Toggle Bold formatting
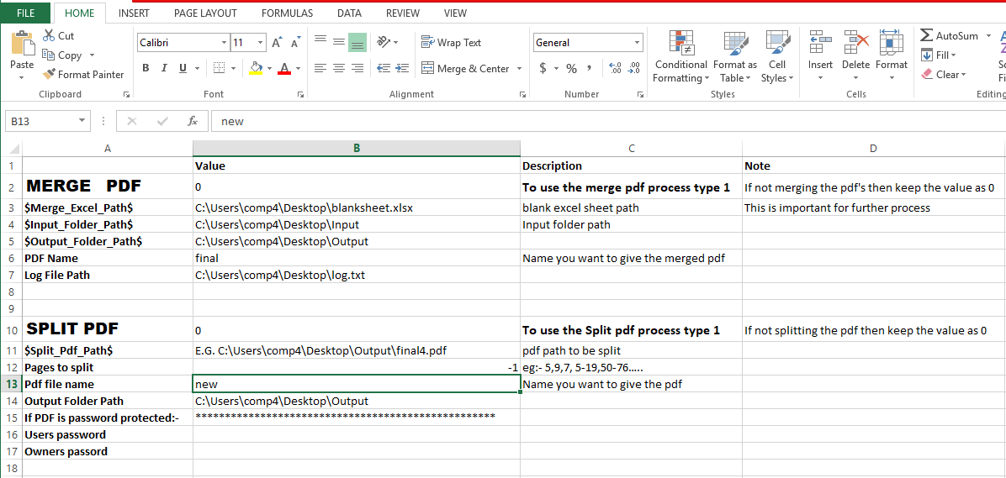Viewport: 1006px width, 478px height. pos(146,68)
